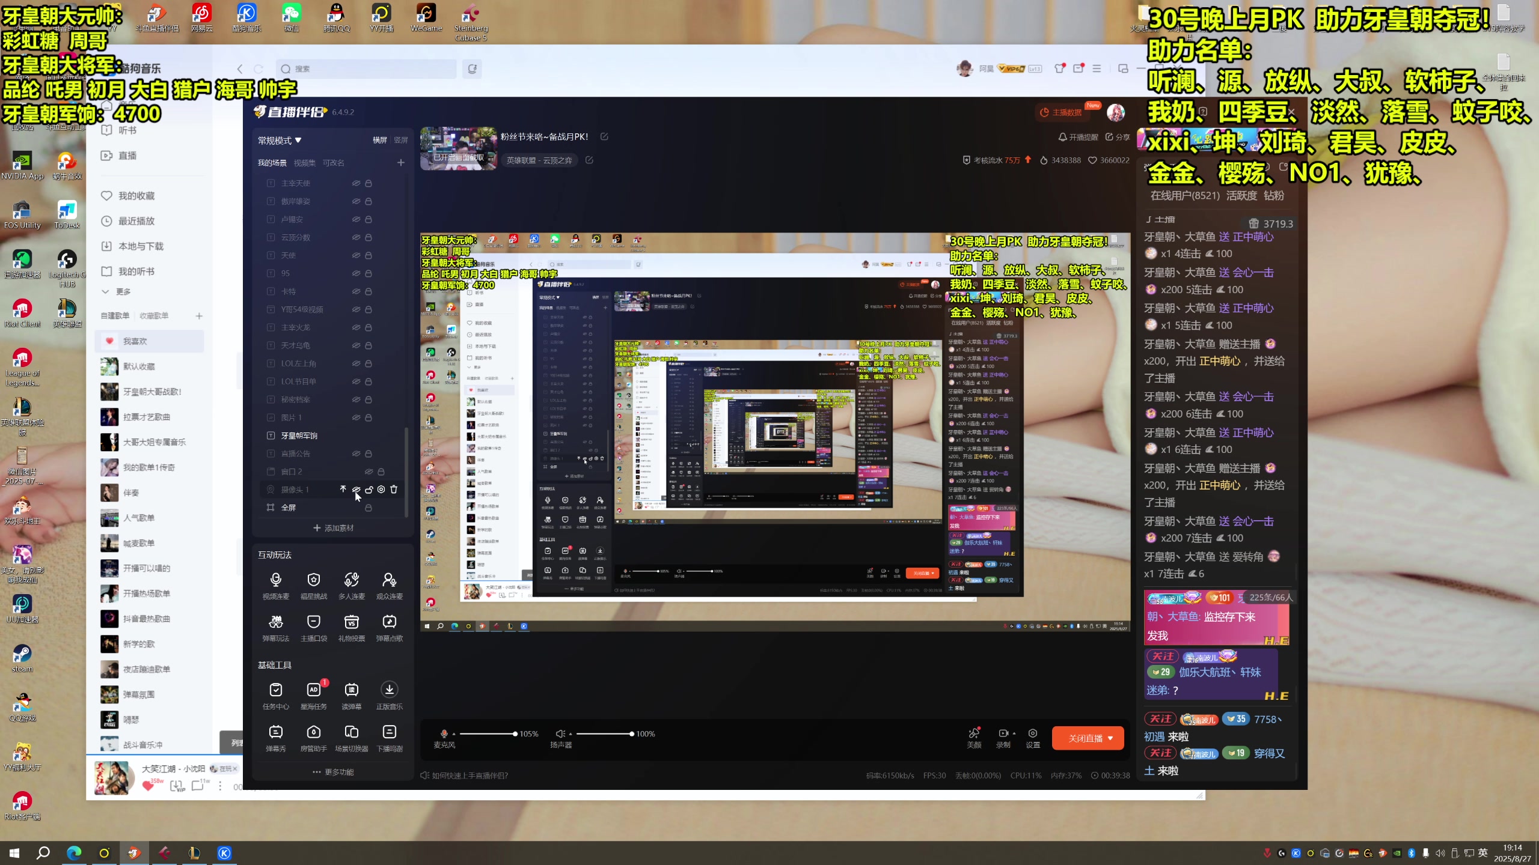Open the 主播数据 streamer data button
The width and height of the screenshot is (1539, 865).
(1062, 112)
